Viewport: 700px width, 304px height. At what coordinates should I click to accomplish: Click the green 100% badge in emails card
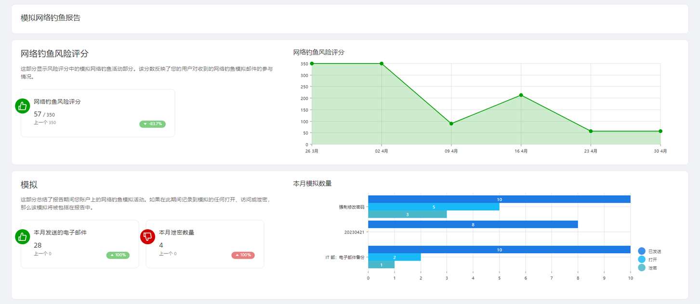point(118,255)
